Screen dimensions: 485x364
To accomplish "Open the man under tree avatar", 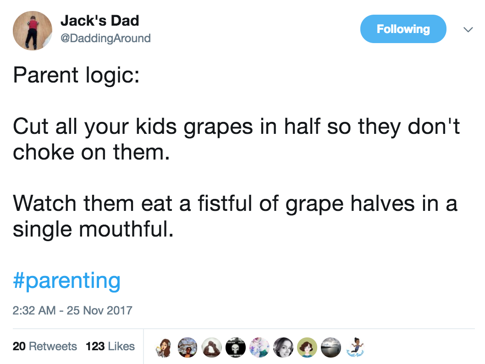I will tap(188, 347).
